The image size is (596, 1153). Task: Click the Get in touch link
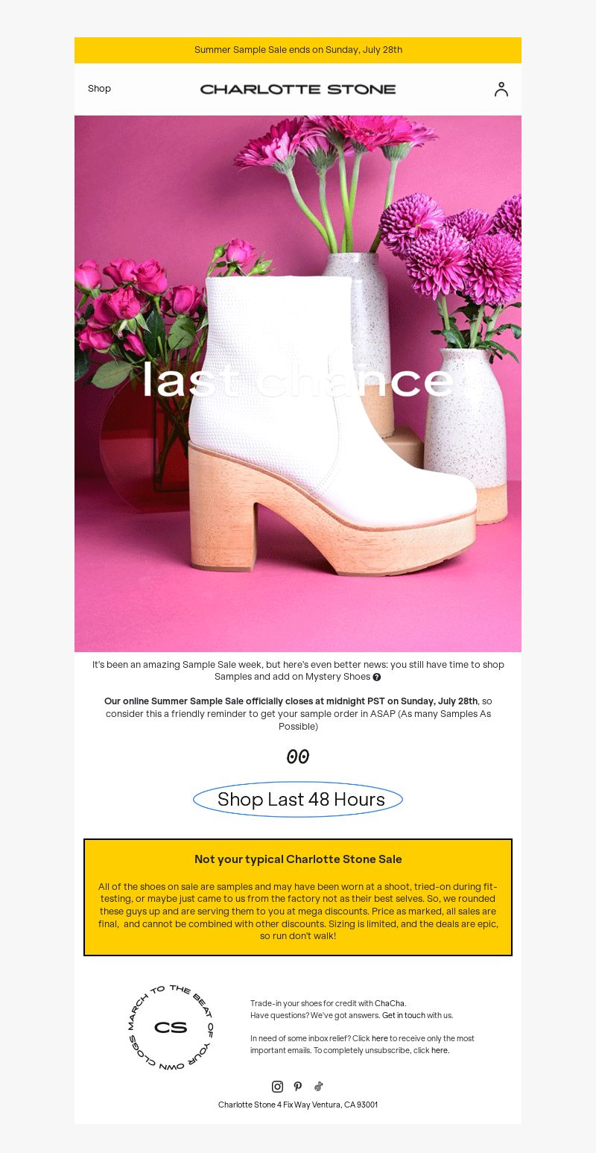click(x=404, y=1015)
